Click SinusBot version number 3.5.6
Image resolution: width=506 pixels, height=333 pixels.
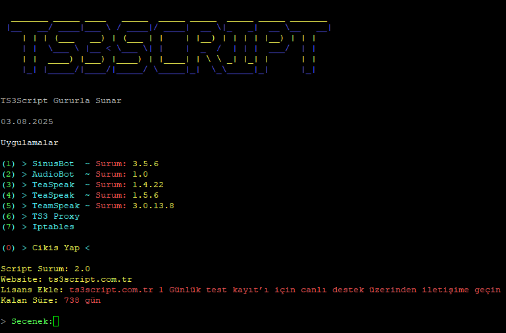pos(145,164)
